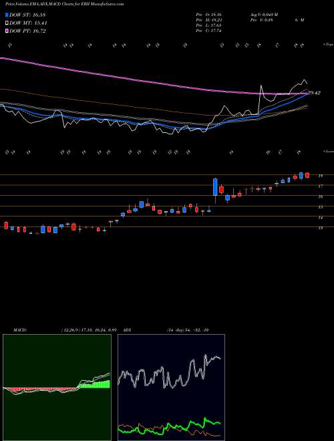Click the price axis label 16
Image resolution: width=334 pixels, height=441 pixels.
coord(320,196)
